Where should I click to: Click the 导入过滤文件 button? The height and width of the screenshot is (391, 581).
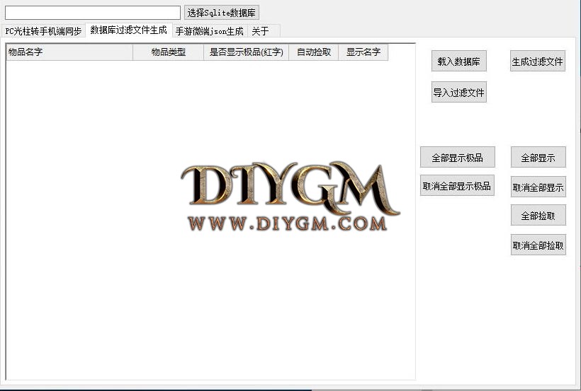(x=458, y=92)
